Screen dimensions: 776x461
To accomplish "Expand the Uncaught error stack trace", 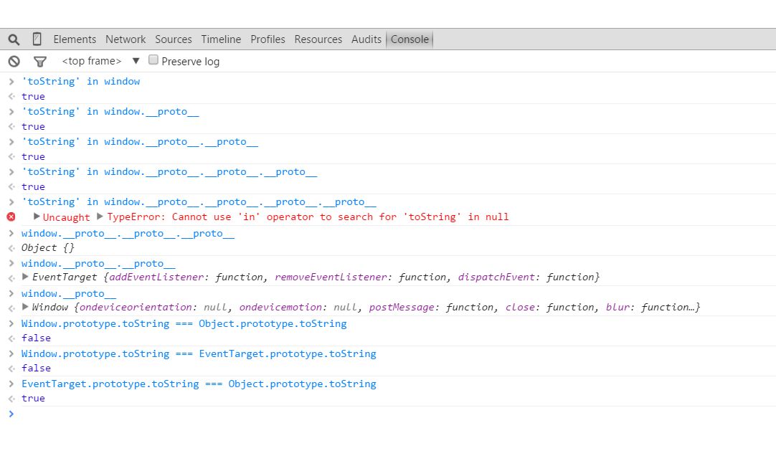I will click(37, 217).
